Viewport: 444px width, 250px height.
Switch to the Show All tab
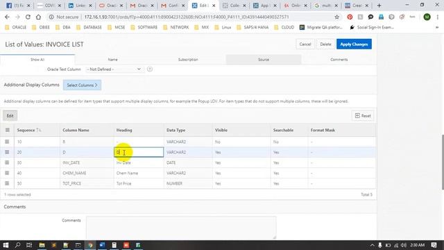[37, 60]
